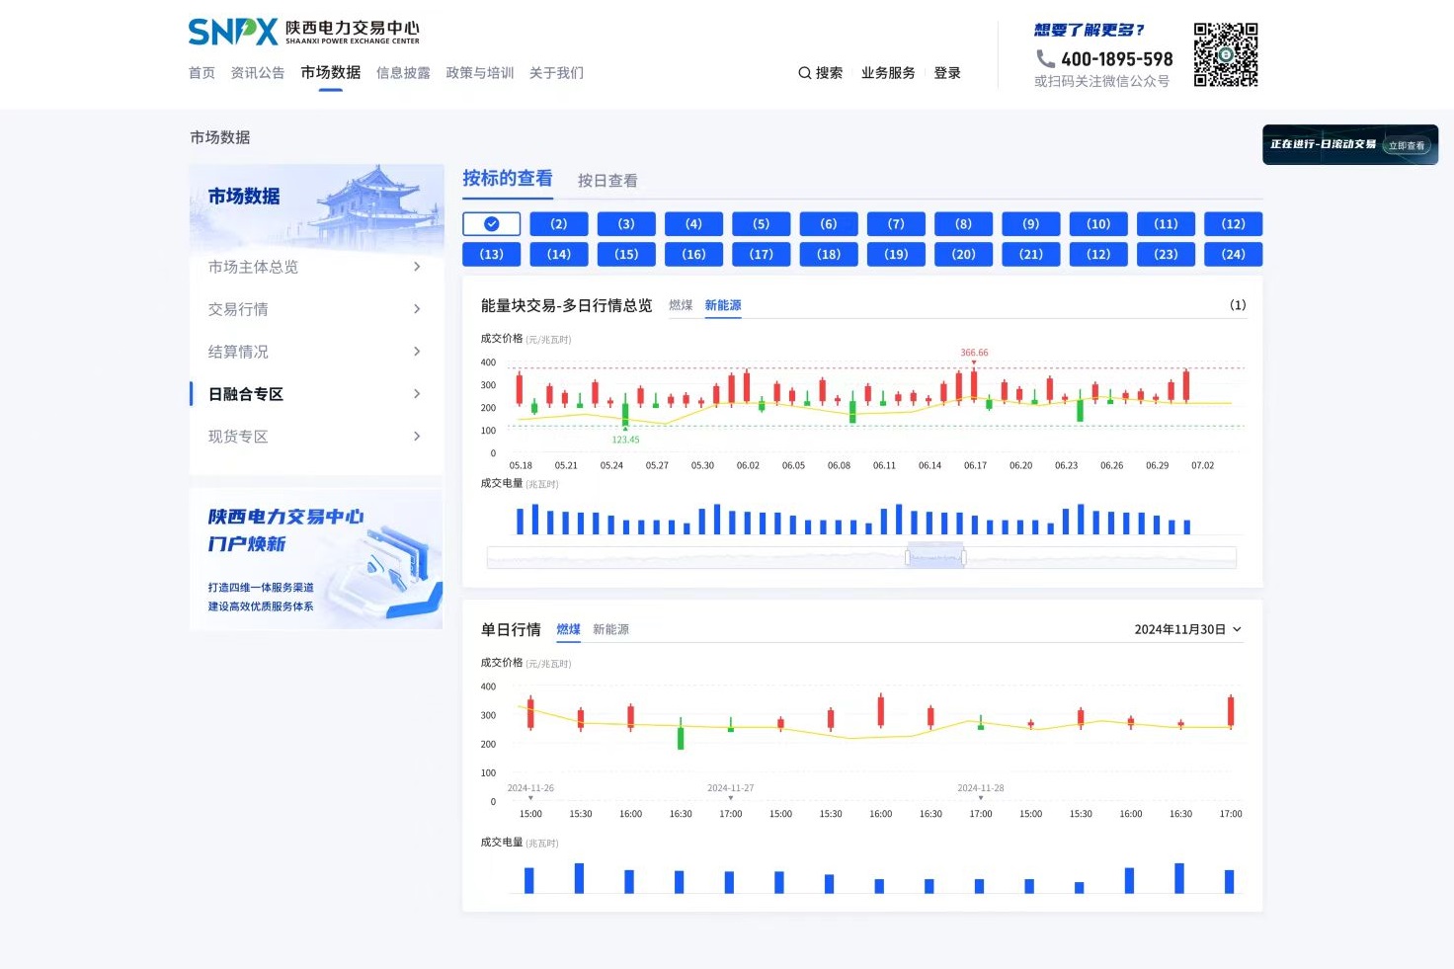Open the 2024年11月30日 date dropdown
The height and width of the screenshot is (969, 1454).
(x=1187, y=629)
